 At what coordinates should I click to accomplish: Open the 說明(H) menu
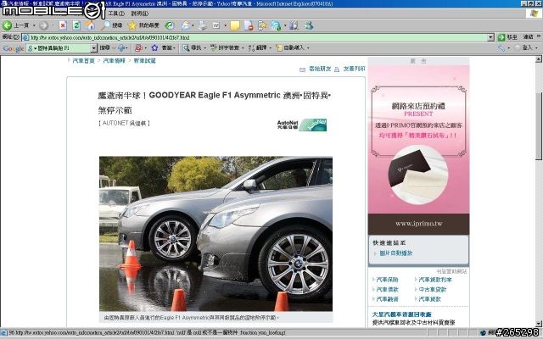[139, 14]
